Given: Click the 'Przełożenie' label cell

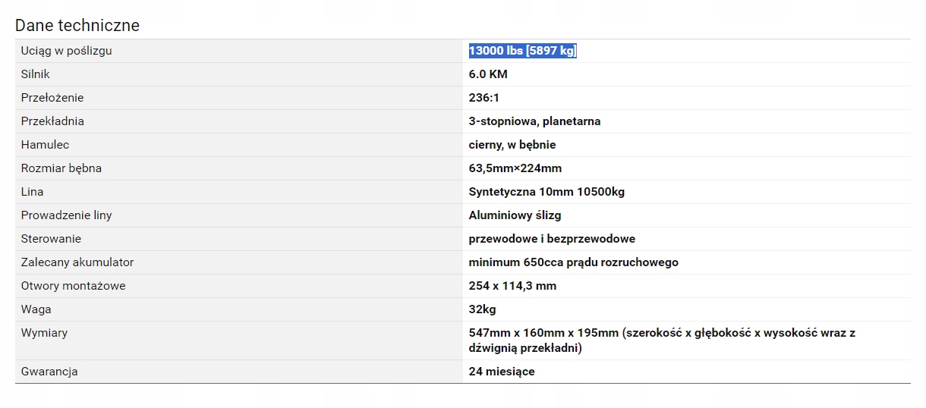Looking at the screenshot, I should coord(52,98).
